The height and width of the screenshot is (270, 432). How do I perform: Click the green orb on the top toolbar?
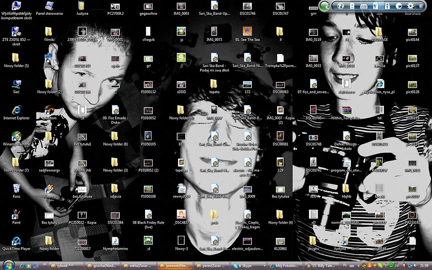click(x=325, y=6)
